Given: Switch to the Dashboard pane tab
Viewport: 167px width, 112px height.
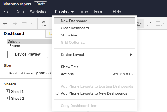Looking at the screenshot, I should pos(14,33).
